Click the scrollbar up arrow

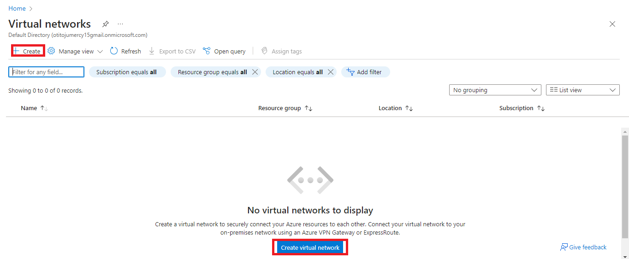[x=625, y=132]
